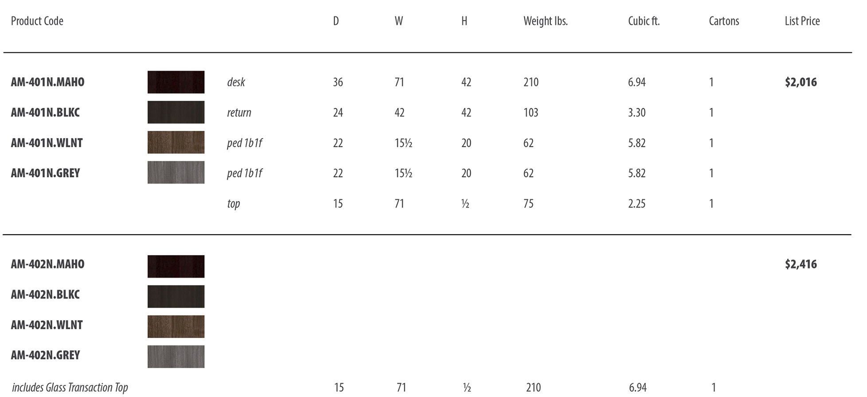Select the Weight lbs. column header
Viewport: 867px width, 397px height.
(545, 21)
